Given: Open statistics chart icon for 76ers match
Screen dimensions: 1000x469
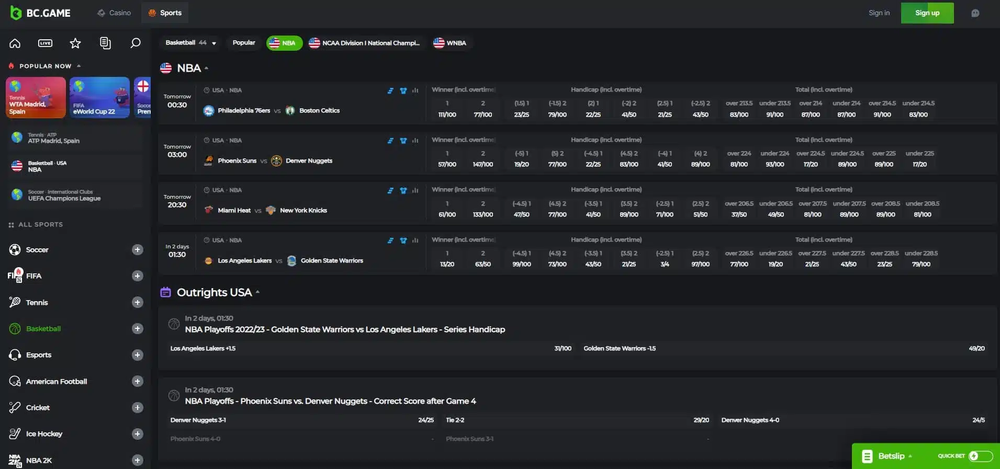Looking at the screenshot, I should [415, 90].
